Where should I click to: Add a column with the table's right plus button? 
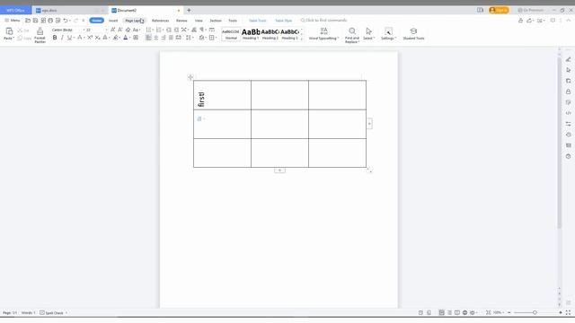click(369, 124)
